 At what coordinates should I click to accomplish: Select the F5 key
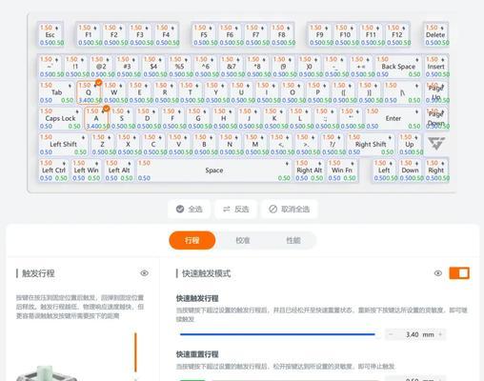[204, 35]
